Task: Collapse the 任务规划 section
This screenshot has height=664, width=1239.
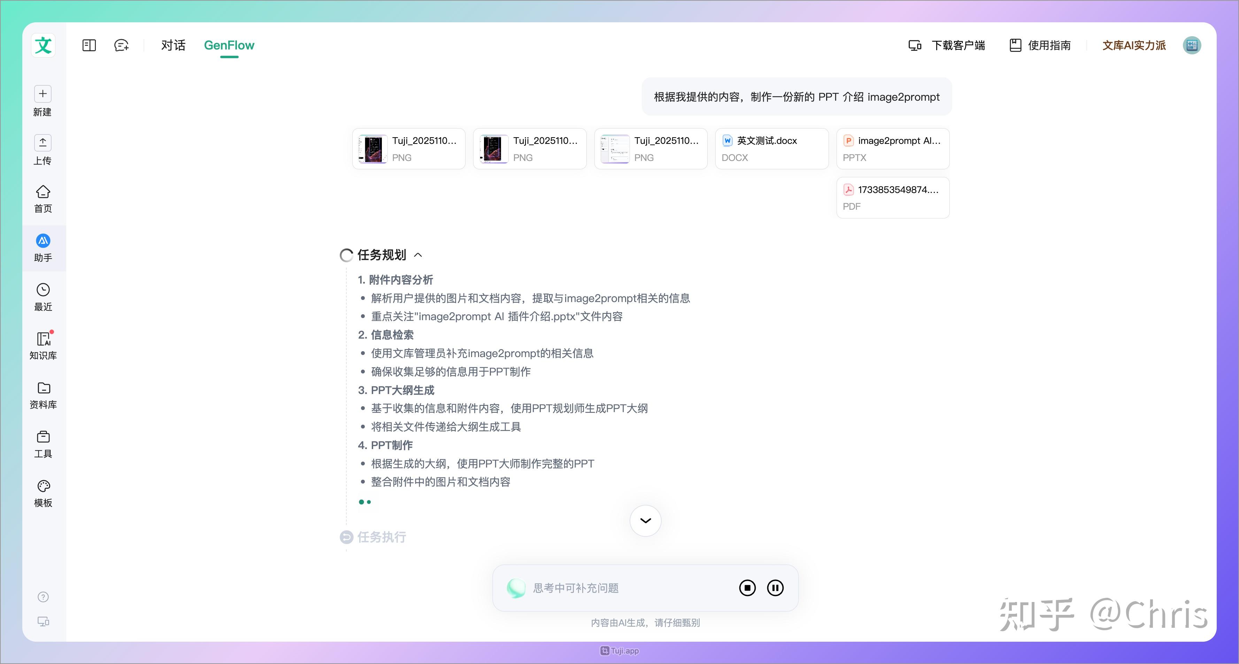Action: [418, 255]
